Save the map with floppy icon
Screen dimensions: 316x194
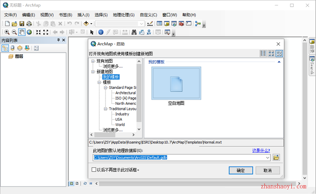[x=22, y=24]
